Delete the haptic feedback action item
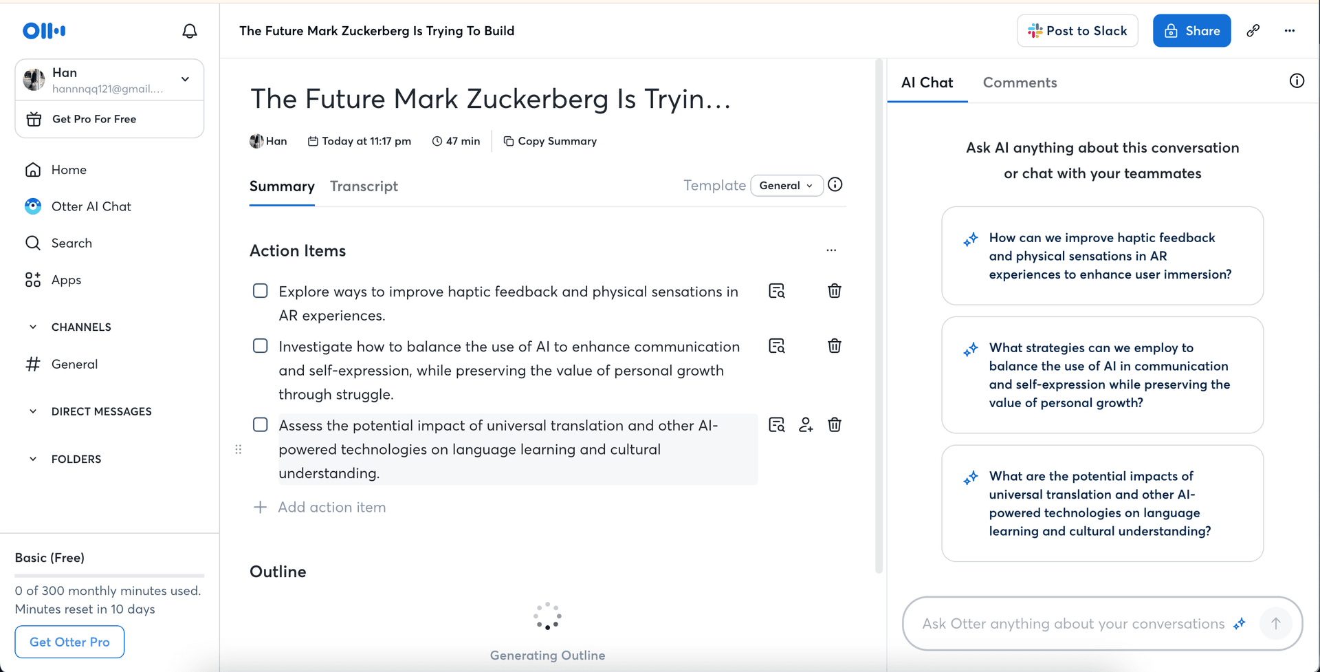The image size is (1320, 672). (x=834, y=291)
